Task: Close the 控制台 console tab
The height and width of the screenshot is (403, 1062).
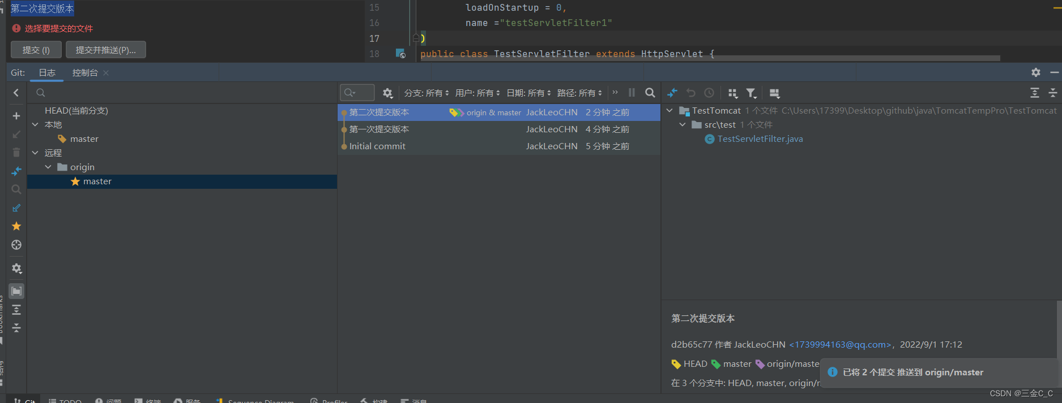Action: click(106, 73)
